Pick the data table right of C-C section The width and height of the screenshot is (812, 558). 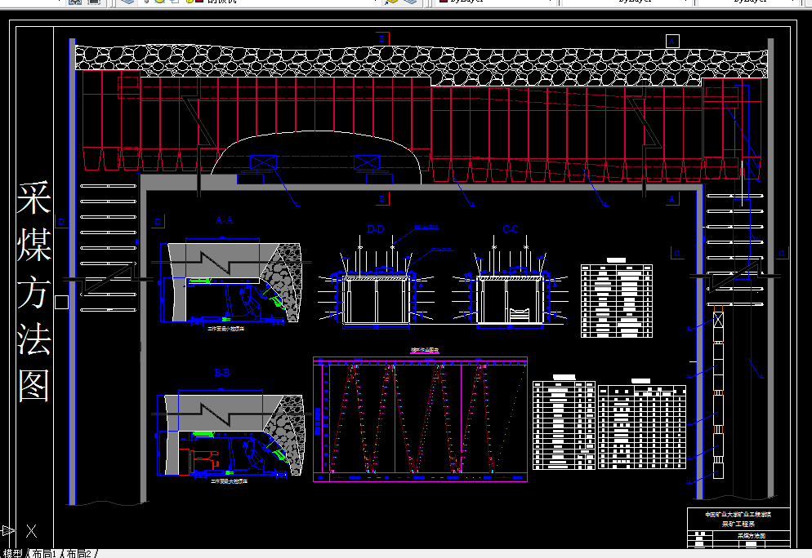click(x=617, y=300)
